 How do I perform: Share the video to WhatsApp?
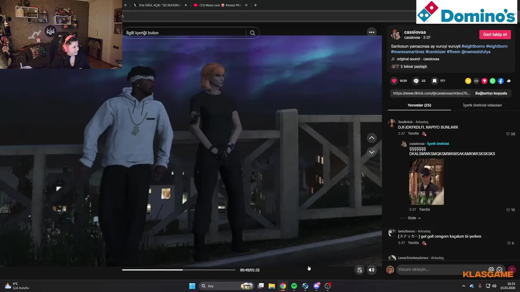[x=492, y=81]
